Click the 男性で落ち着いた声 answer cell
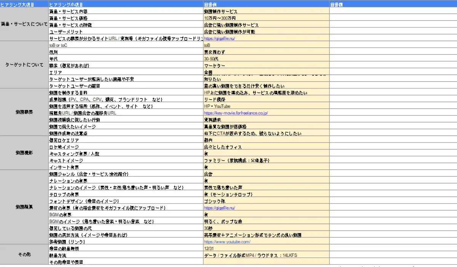Image resolution: width=457 pixels, height=267 pixels. pos(266,188)
